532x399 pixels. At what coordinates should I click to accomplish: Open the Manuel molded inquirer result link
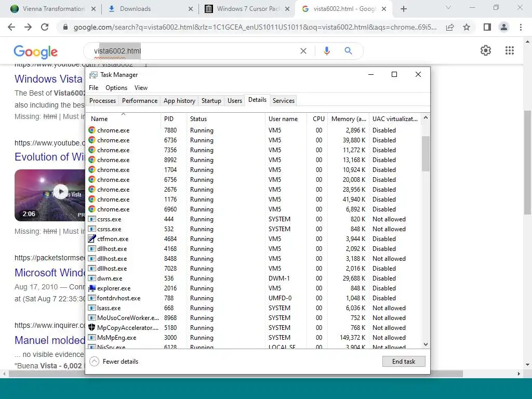click(49, 340)
